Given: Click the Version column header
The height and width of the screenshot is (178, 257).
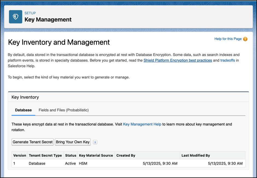Looking at the screenshot, I should coord(20,155).
